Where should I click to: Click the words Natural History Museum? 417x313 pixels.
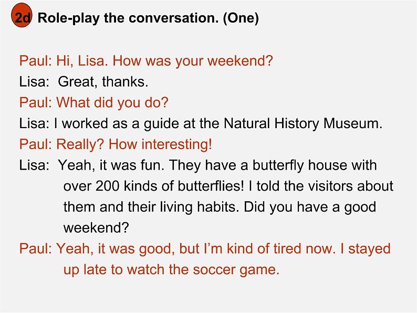[303, 123]
